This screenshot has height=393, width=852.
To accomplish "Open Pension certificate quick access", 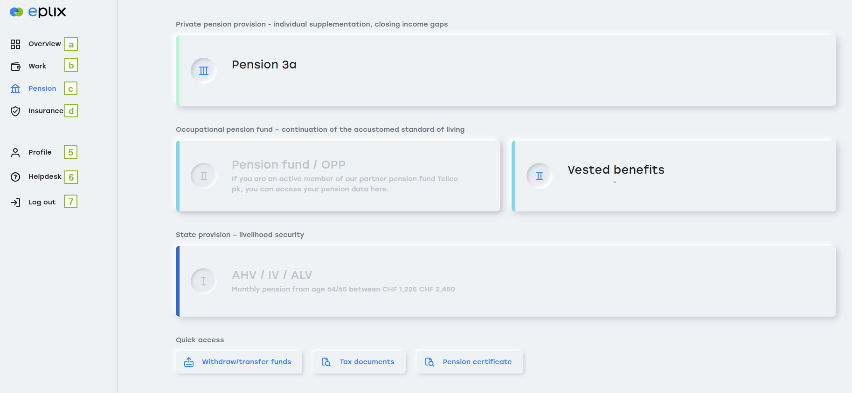I will [x=470, y=362].
